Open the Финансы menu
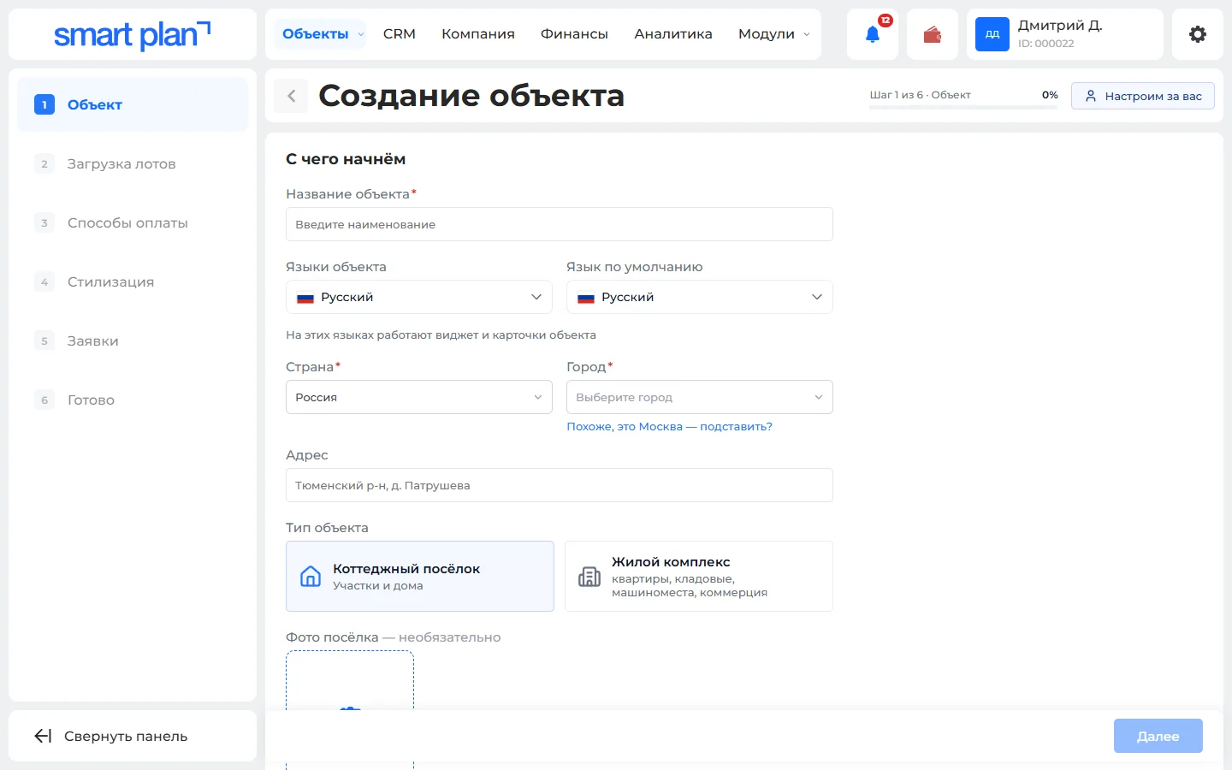 pyautogui.click(x=574, y=34)
